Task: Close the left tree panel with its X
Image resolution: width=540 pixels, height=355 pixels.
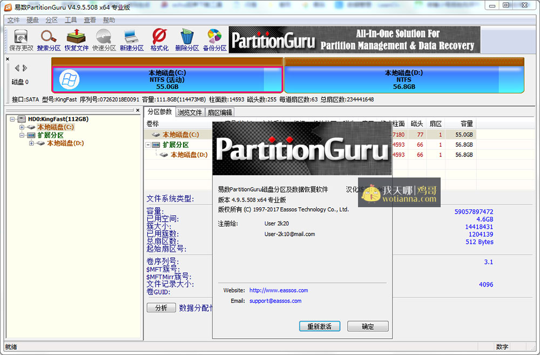Action: (x=138, y=111)
